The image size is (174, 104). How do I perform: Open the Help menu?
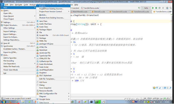coord(76,5)
